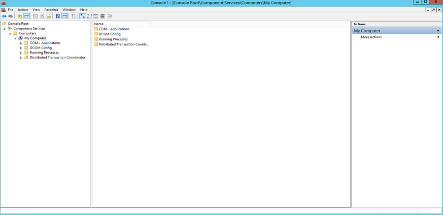This screenshot has height=215, width=443.
Task: Toggle Show/Hide Action Pane button
Action: (x=64, y=16)
